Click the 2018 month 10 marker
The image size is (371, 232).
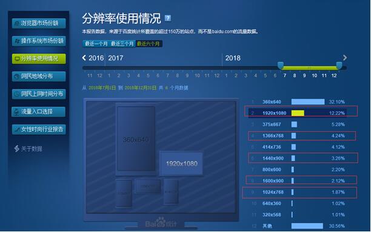(x=314, y=75)
